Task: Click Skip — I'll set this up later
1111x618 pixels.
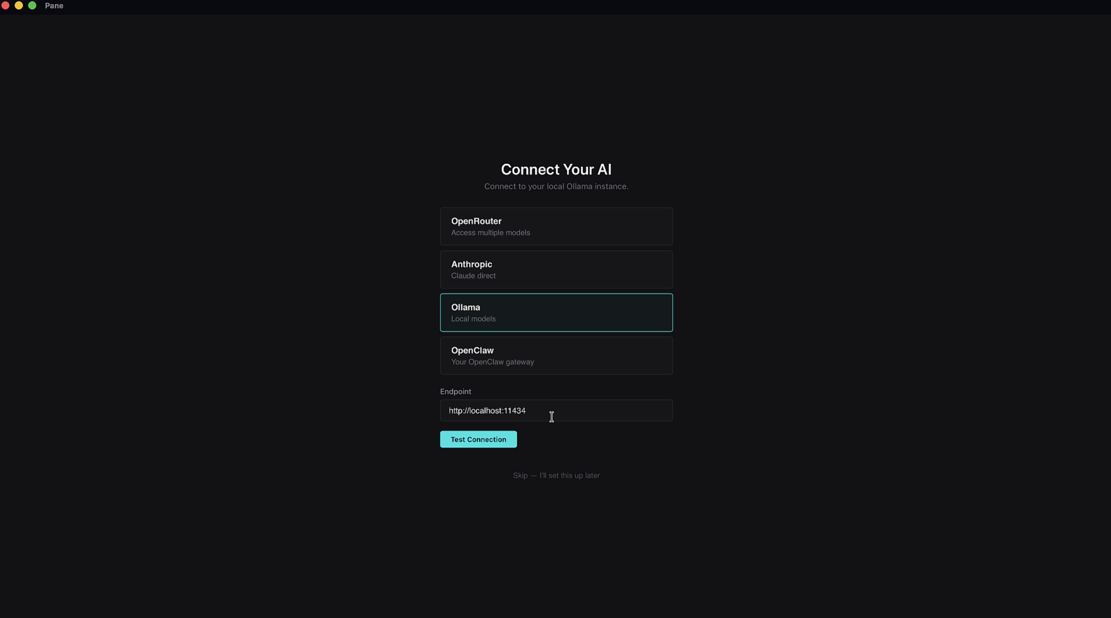Action: coord(556,475)
